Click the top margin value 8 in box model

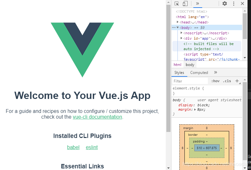(x=207, y=128)
